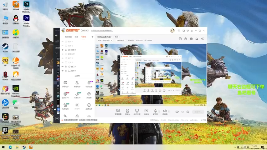
Task: Open Photoshop desktop shortcut
Action: pos(26,6)
